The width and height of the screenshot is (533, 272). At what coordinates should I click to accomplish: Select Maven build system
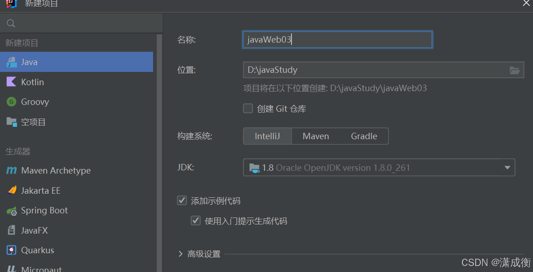(316, 136)
